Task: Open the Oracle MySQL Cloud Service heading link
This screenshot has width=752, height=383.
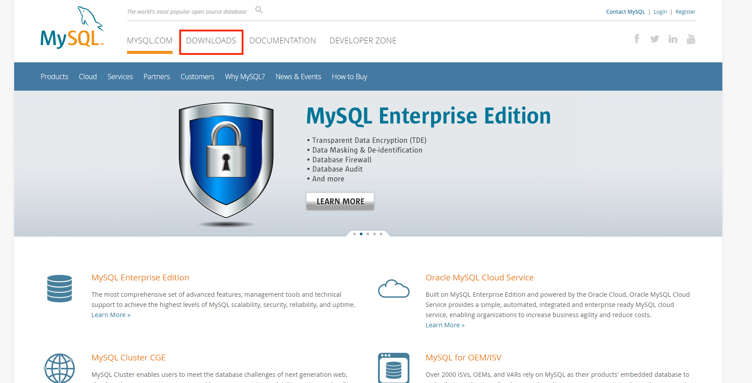Action: 479,278
